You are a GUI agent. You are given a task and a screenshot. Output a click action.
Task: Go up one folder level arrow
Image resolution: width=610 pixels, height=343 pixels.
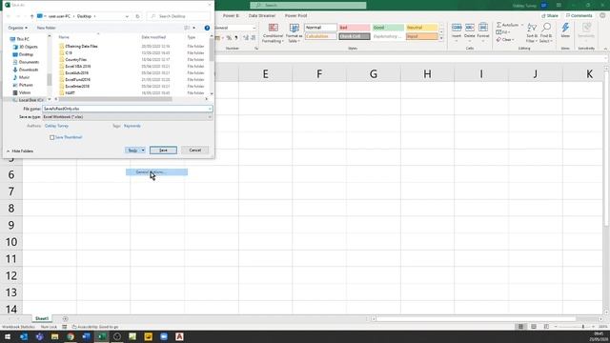click(x=31, y=16)
